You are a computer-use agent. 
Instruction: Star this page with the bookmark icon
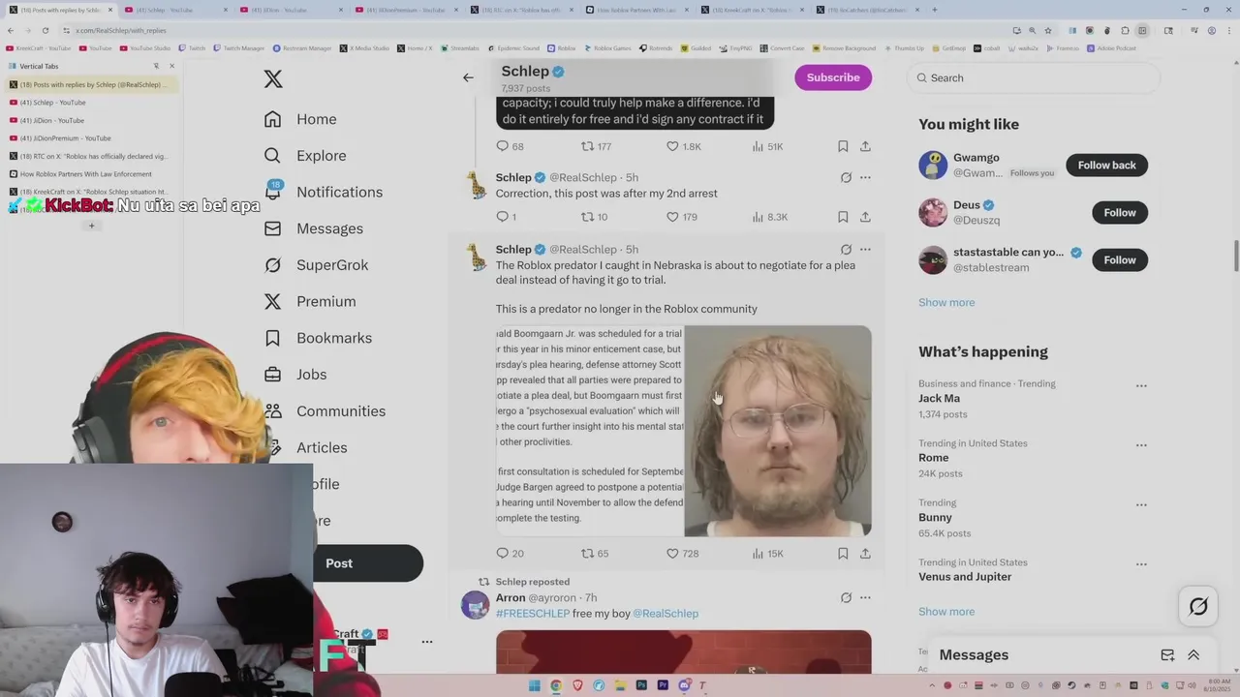point(1047,30)
